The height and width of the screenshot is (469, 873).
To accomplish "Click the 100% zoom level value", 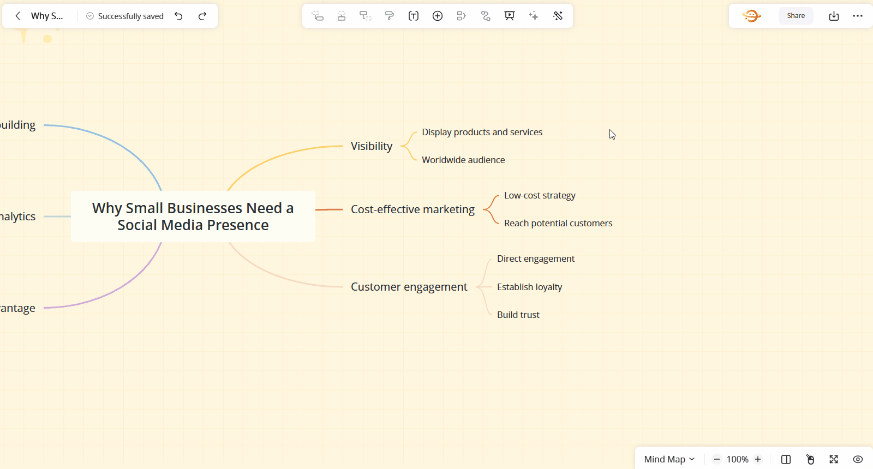I will [737, 459].
